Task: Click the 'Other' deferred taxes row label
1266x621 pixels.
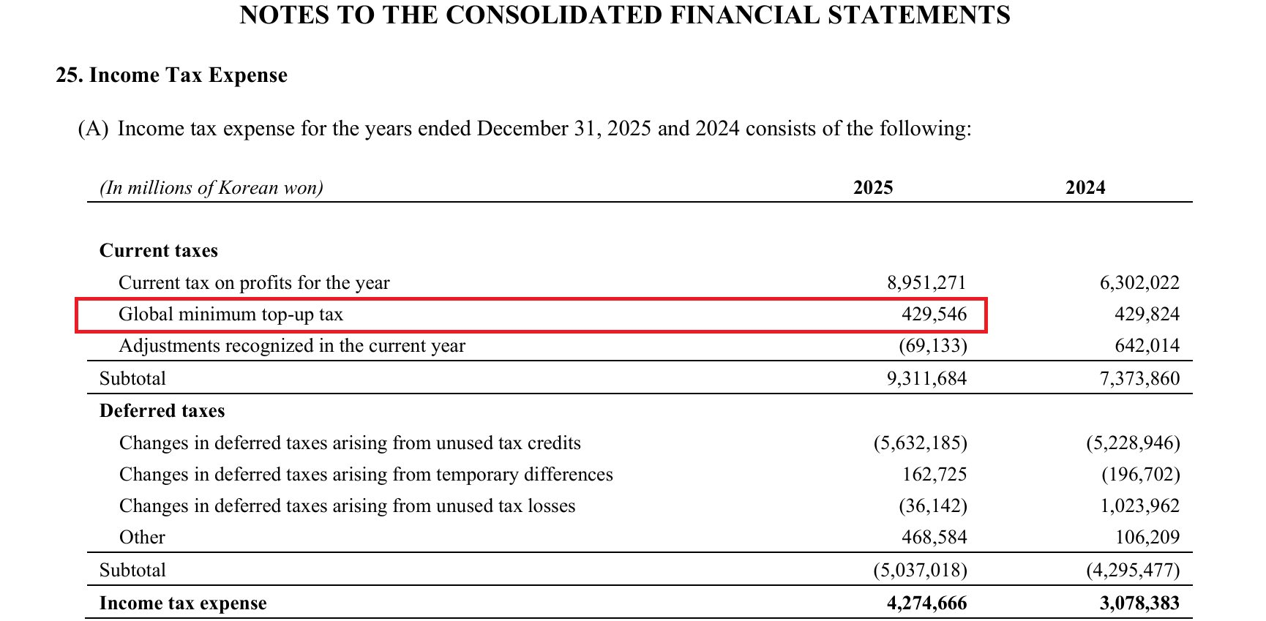Action: click(142, 538)
